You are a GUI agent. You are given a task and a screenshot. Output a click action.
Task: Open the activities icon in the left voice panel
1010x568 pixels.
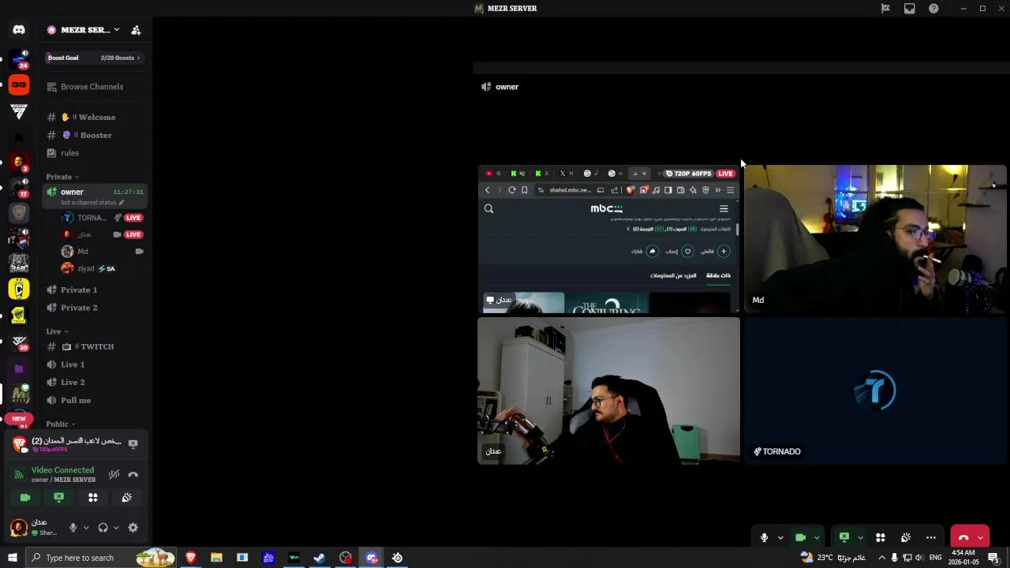pyautogui.click(x=93, y=497)
